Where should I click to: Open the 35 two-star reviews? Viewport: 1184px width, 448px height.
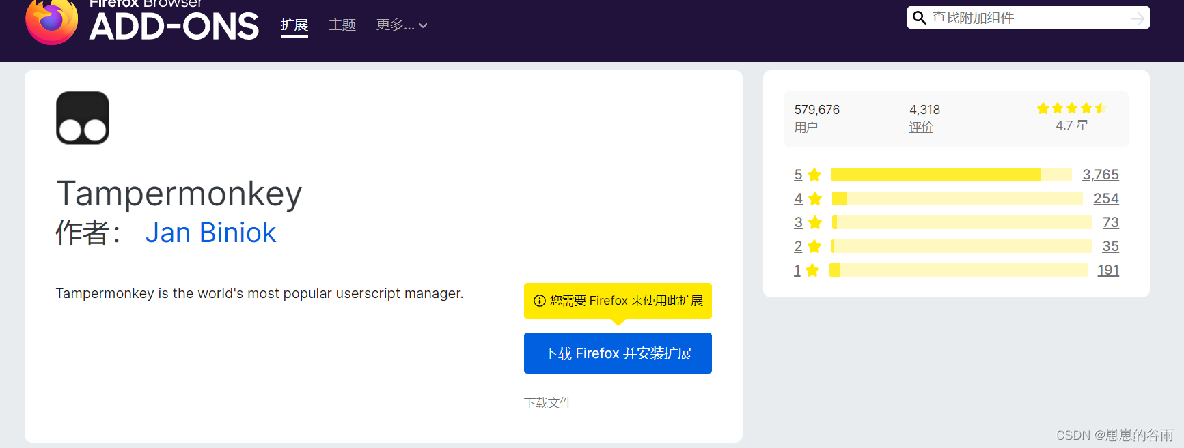click(1110, 246)
